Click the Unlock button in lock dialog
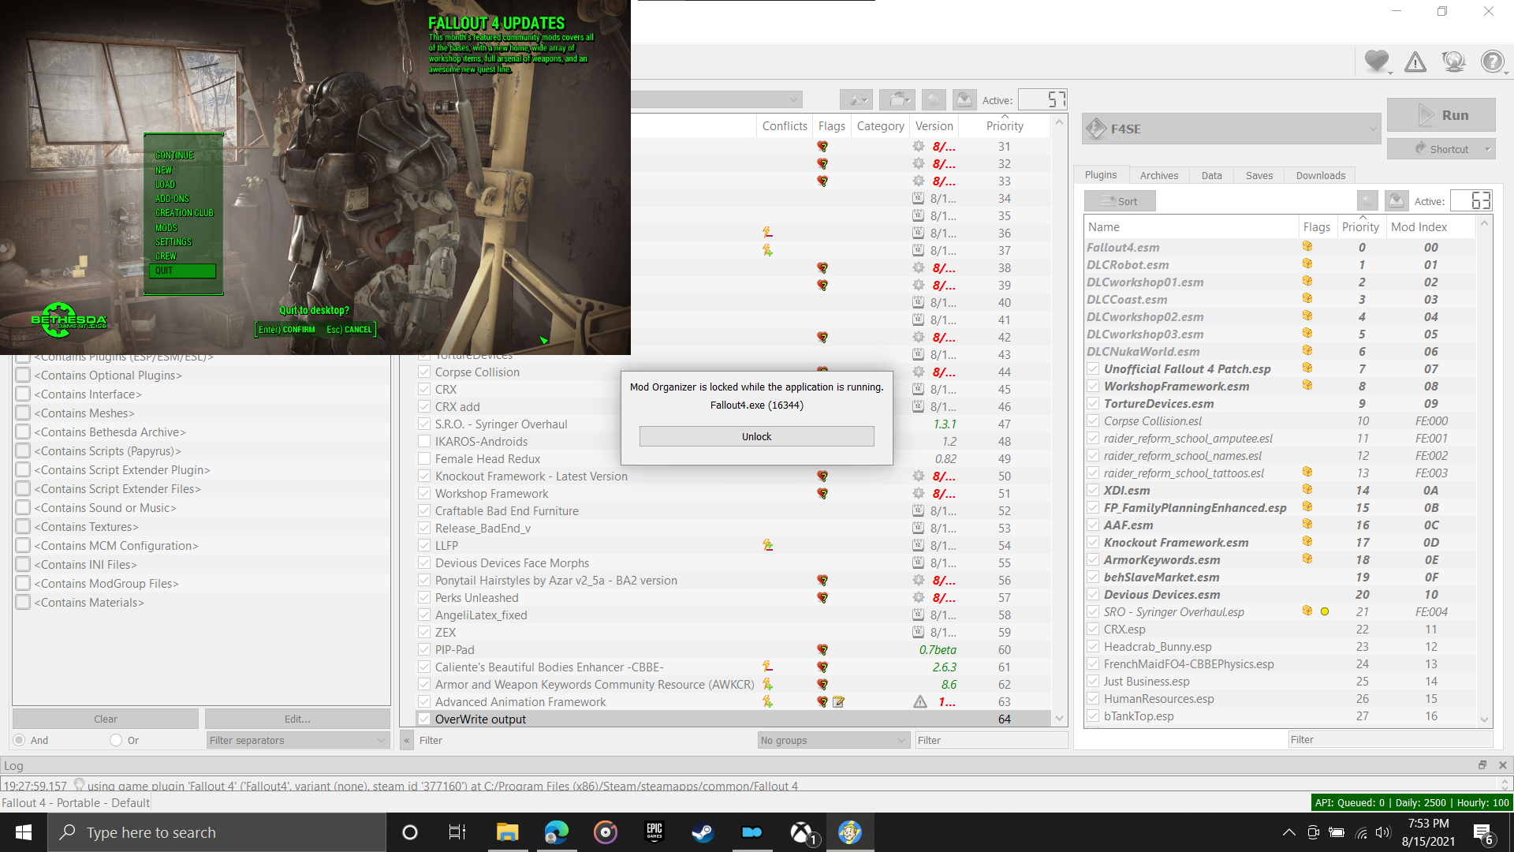 click(x=757, y=436)
